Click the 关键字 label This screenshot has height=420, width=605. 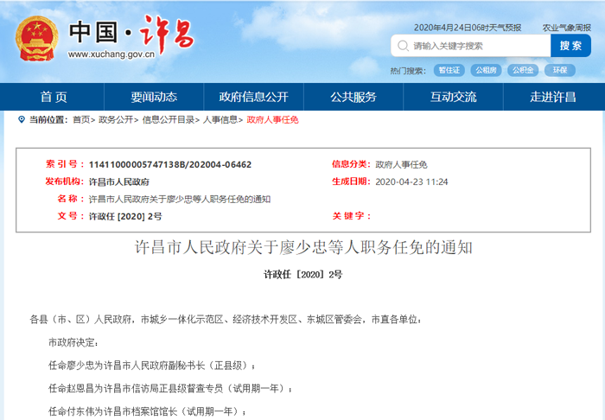351,216
